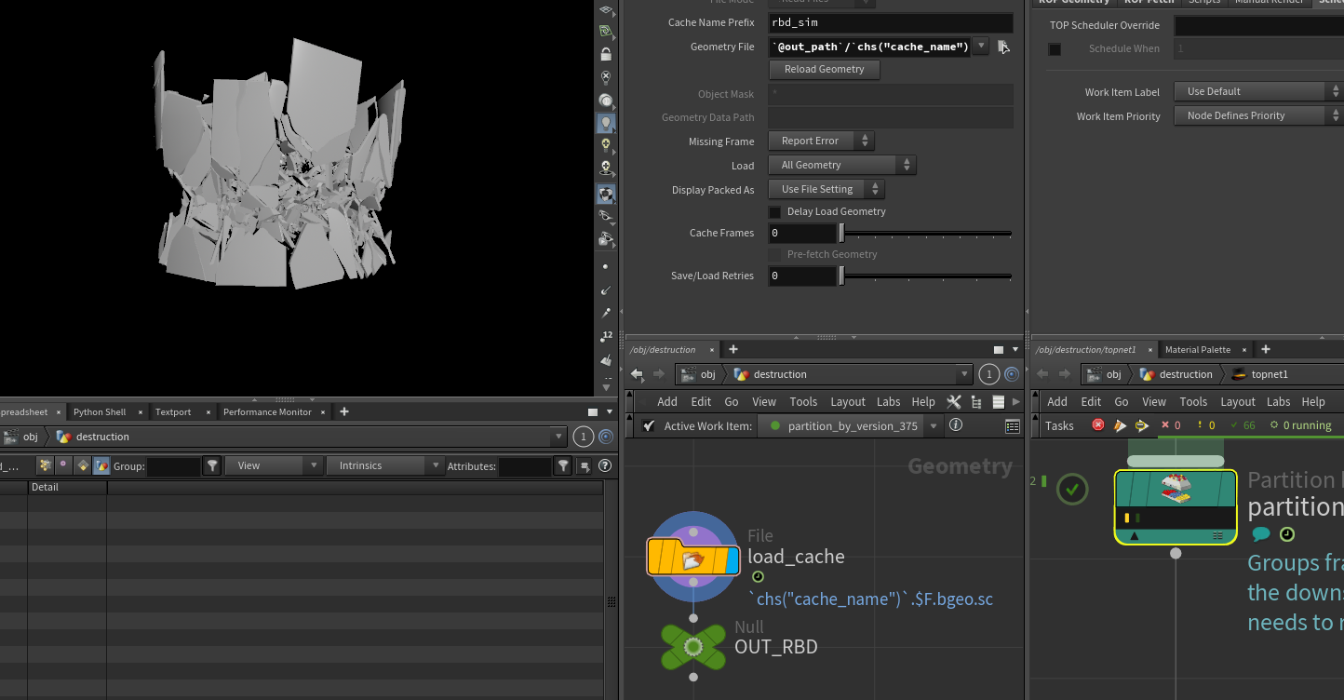
Task: Open the Missing Frame Report Error dropdown
Action: coord(821,141)
